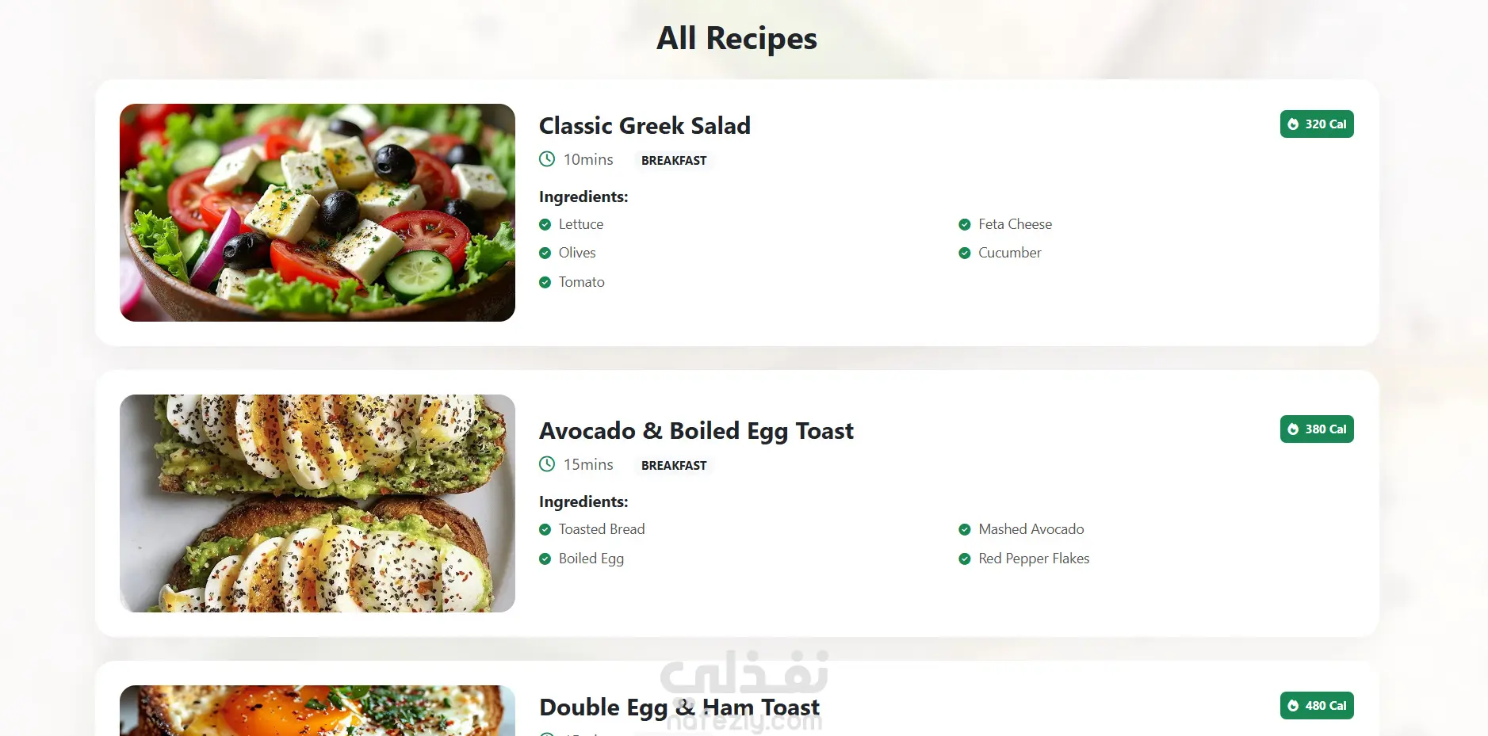Viewport: 1488px width, 736px height.
Task: Click the check circle beside Red Pepper Flakes
Action: [965, 559]
